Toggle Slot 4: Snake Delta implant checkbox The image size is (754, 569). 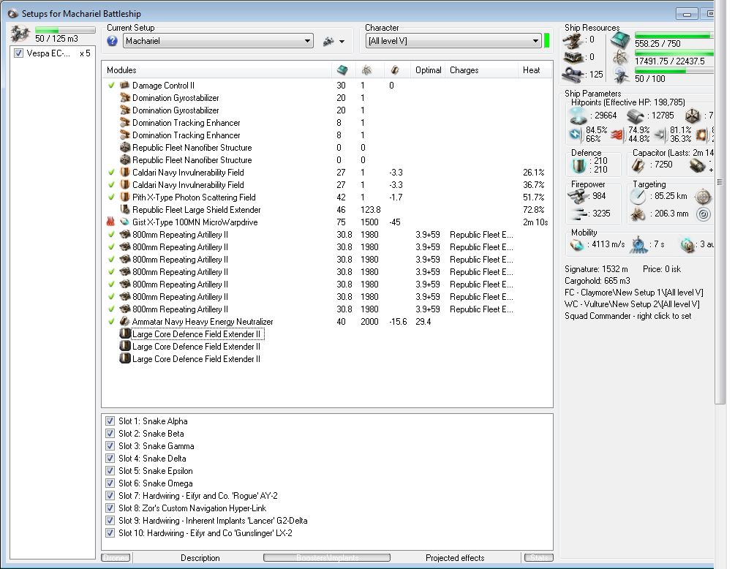tap(110, 459)
